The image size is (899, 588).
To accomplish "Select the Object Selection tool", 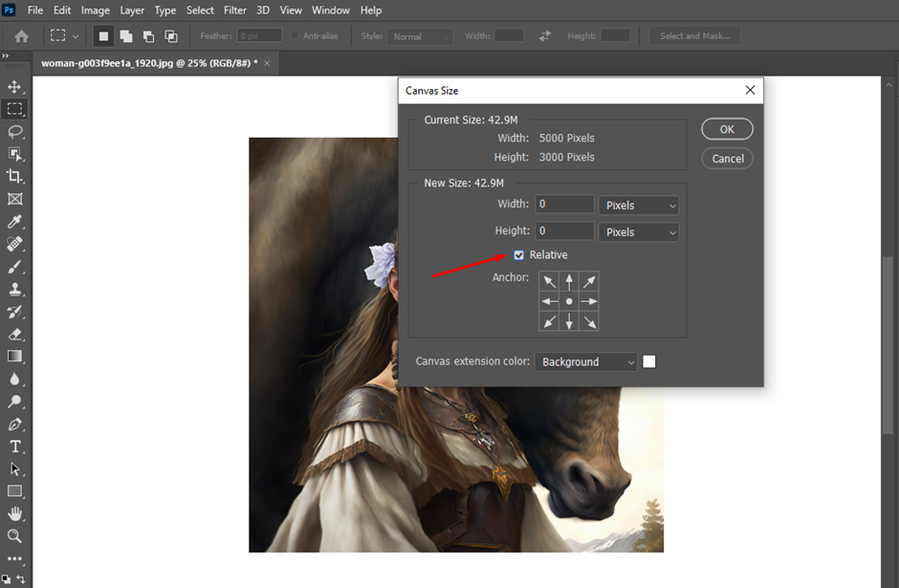I will pos(14,154).
